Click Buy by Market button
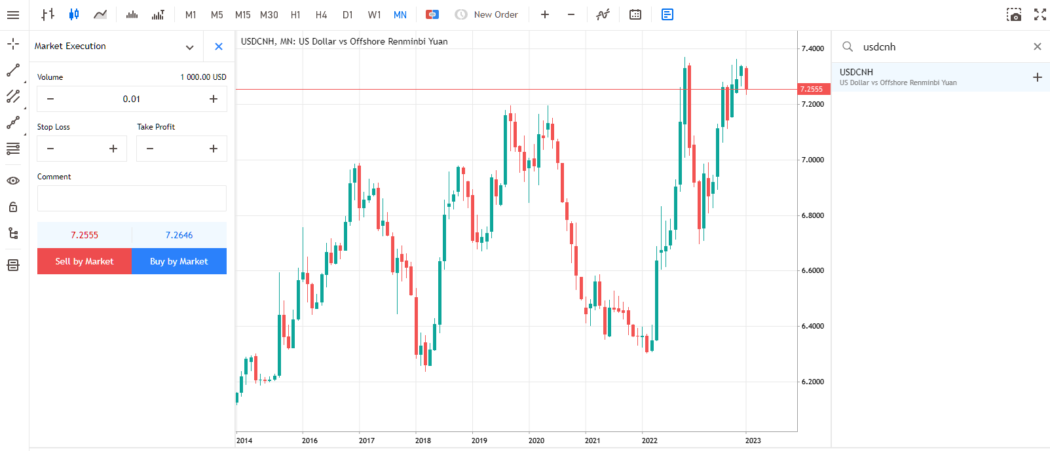Image resolution: width=1050 pixels, height=451 pixels. click(179, 261)
